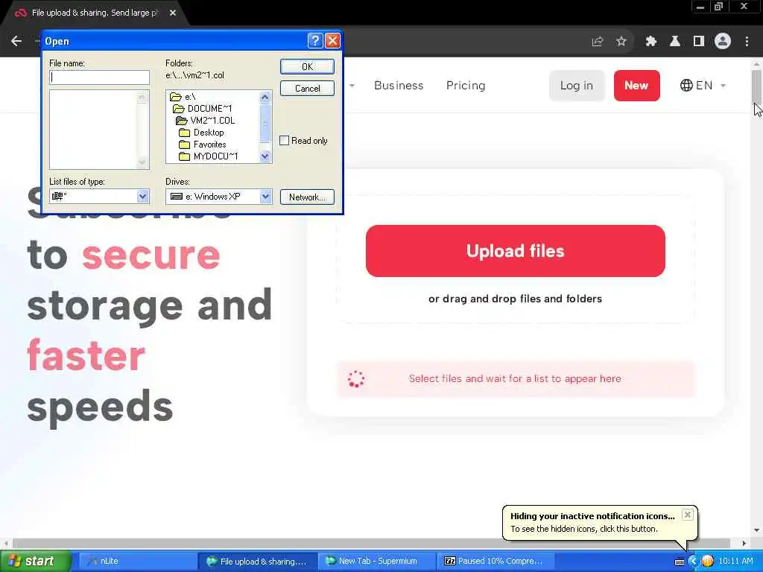Click scroll down arrow in Folders list
Image resolution: width=763 pixels, height=572 pixels.
[x=265, y=156]
